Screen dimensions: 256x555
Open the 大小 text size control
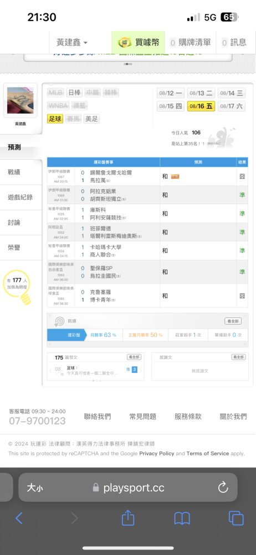pos(35,488)
